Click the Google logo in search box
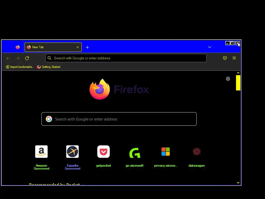Screen dimensions: 265x199 click(49, 119)
